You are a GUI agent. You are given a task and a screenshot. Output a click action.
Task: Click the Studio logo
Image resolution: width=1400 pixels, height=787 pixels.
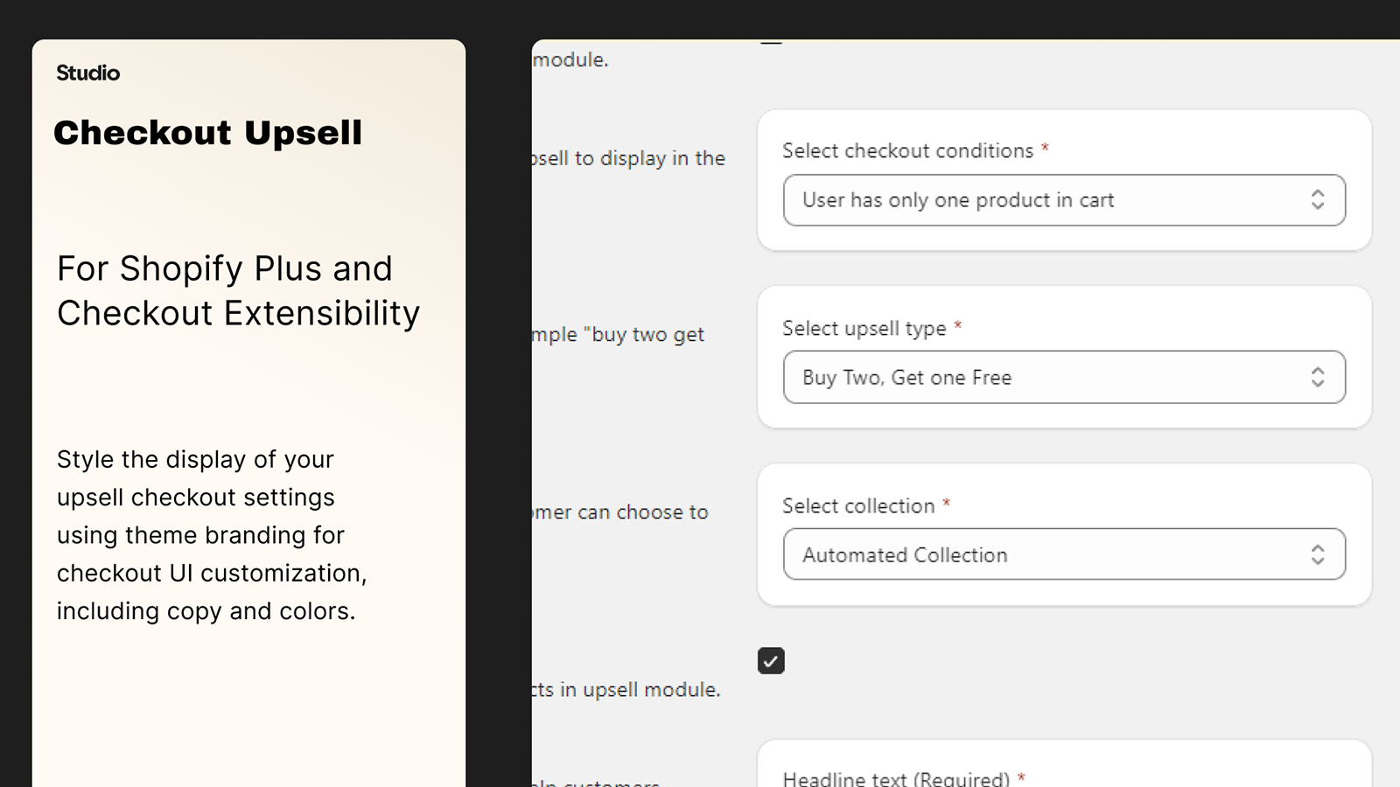click(x=87, y=73)
